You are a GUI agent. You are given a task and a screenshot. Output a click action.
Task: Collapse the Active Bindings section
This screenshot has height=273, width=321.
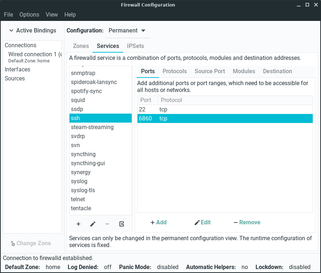tap(32, 31)
